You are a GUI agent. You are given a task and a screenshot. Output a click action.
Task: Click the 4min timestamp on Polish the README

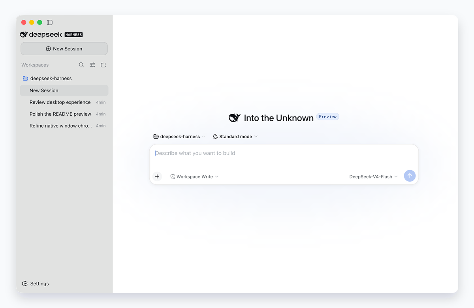tap(101, 114)
